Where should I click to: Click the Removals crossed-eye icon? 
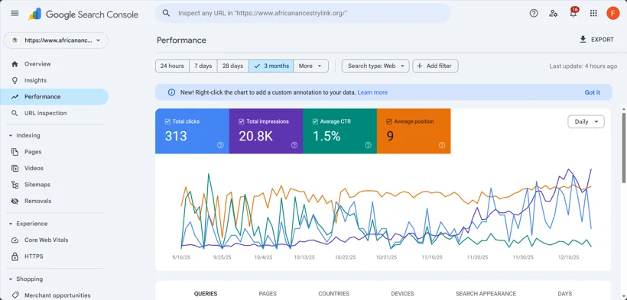tap(15, 201)
